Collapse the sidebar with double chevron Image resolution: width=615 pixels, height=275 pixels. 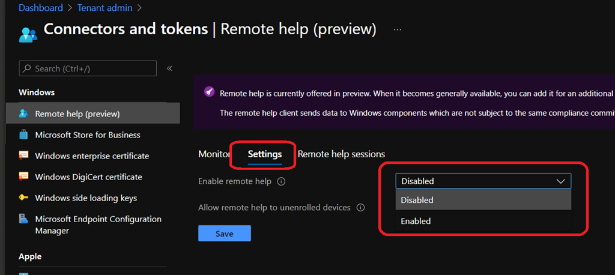pyautogui.click(x=169, y=68)
